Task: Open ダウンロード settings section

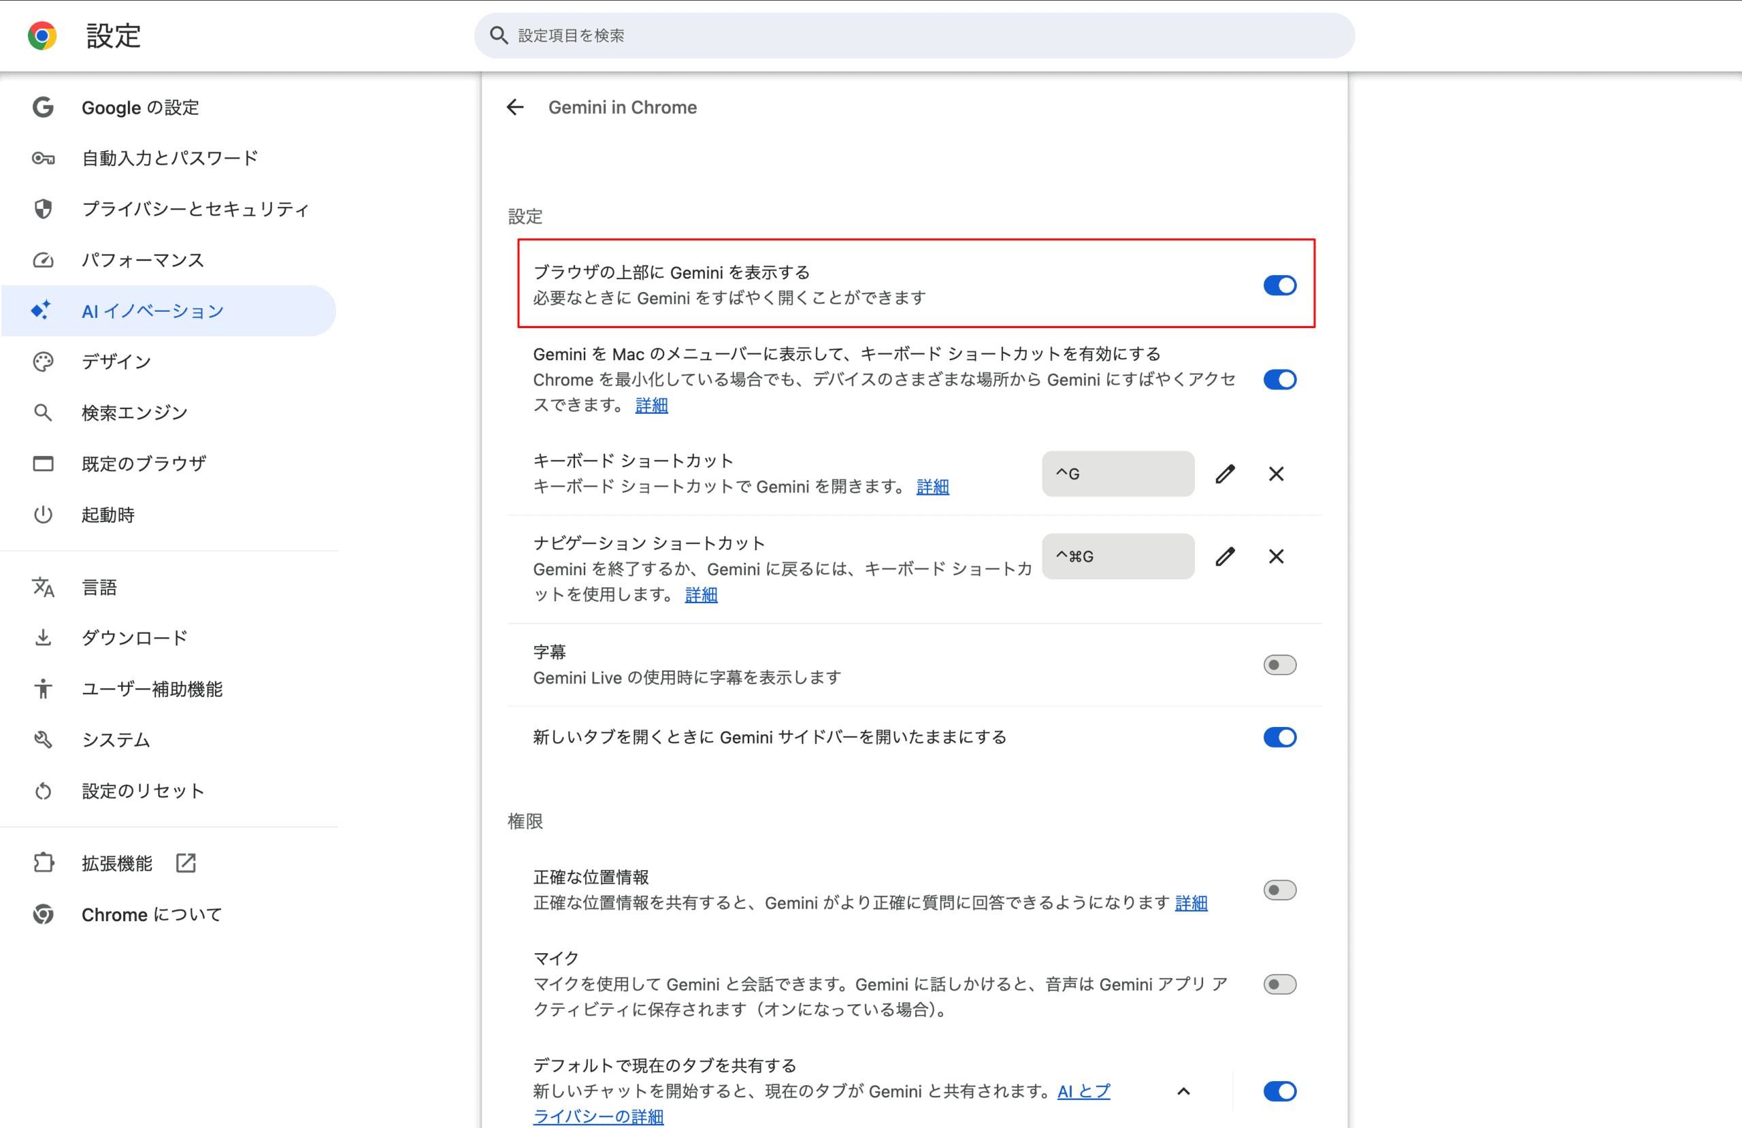Action: coord(168,638)
